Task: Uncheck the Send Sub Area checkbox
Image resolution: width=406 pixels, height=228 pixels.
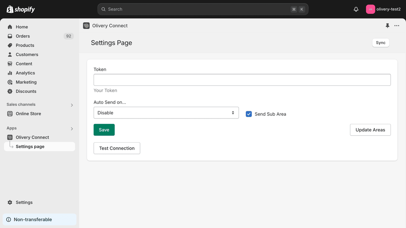Action: pyautogui.click(x=249, y=114)
